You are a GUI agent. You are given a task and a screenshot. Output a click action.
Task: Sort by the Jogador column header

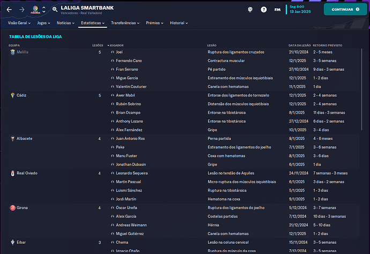pyautogui.click(x=116, y=46)
